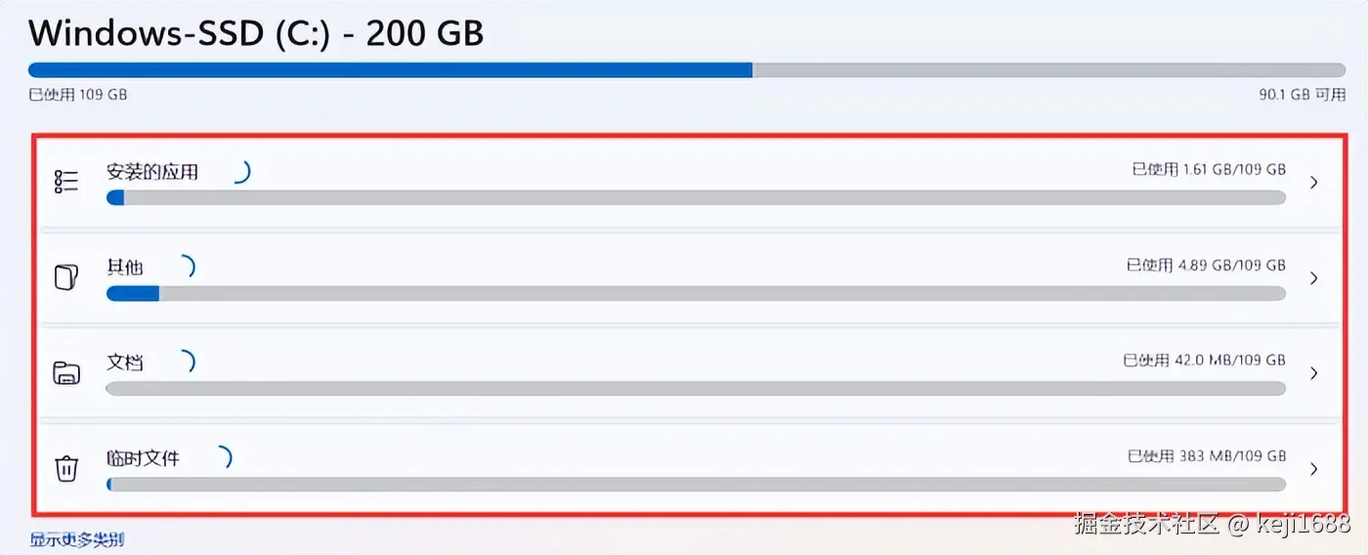Image resolution: width=1368 pixels, height=555 pixels.
Task: Click the 文档 documents folder icon
Action: [x=66, y=372]
